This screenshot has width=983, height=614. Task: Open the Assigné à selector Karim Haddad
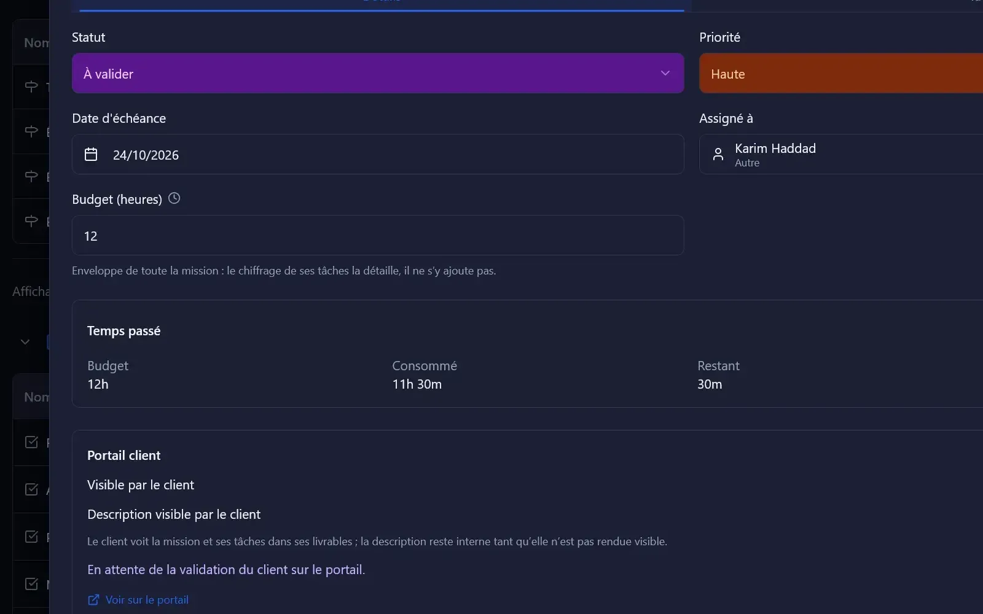click(x=841, y=154)
